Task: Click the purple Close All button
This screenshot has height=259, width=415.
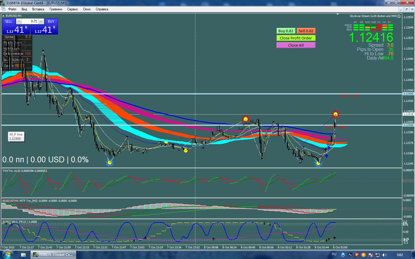Action: [x=296, y=45]
